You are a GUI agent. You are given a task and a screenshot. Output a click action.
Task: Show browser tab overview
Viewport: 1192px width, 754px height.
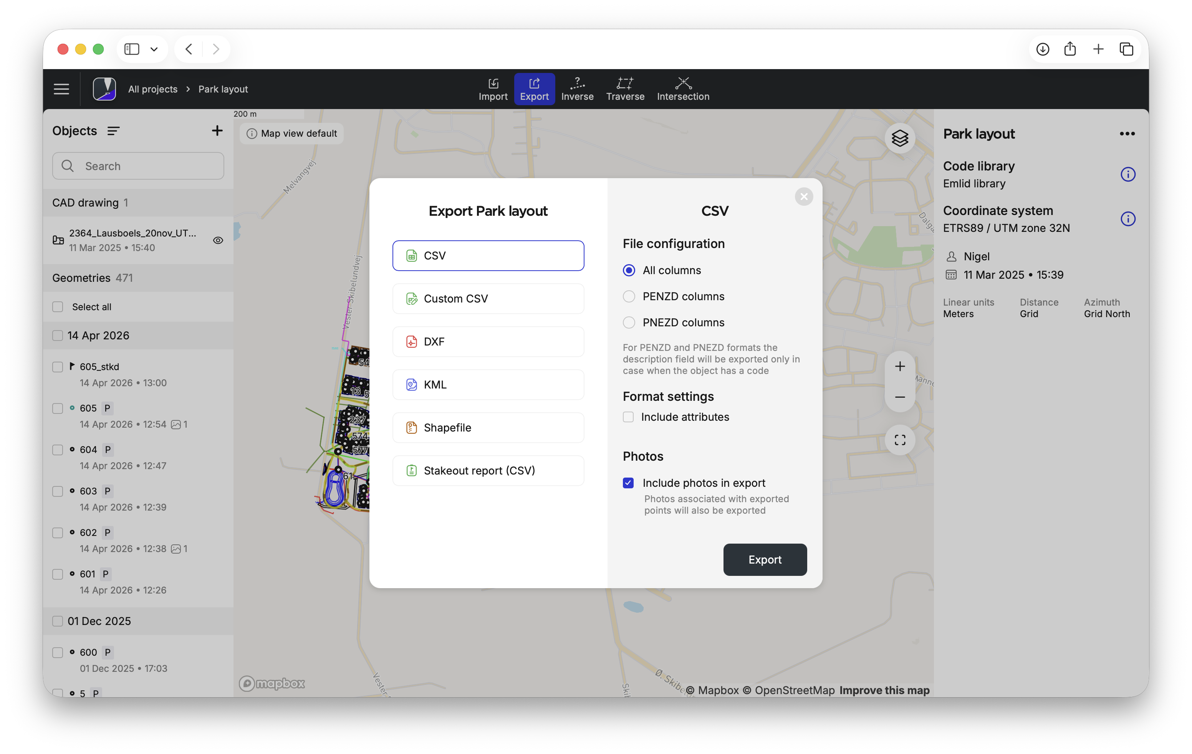1126,49
